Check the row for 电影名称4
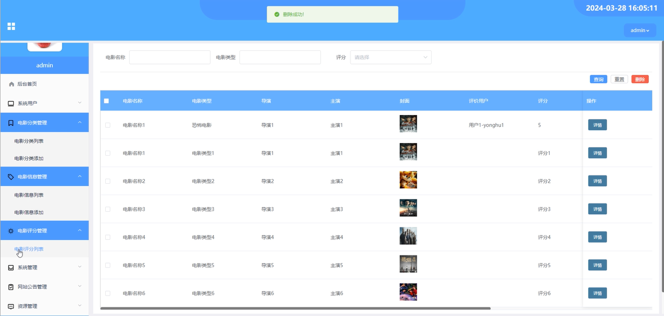The width and height of the screenshot is (664, 316). (x=108, y=237)
